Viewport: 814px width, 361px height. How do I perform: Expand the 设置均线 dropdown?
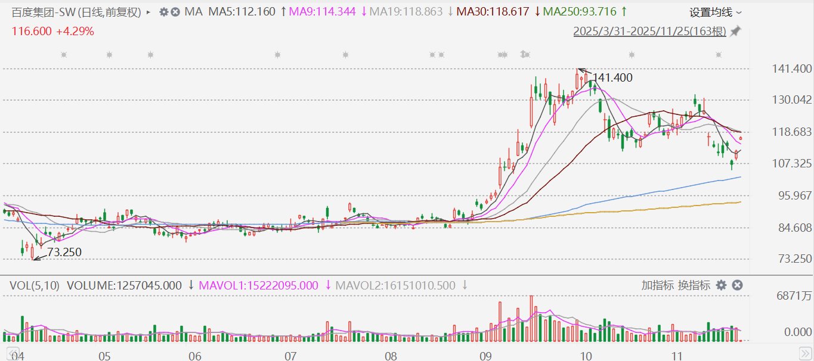pyautogui.click(x=716, y=13)
